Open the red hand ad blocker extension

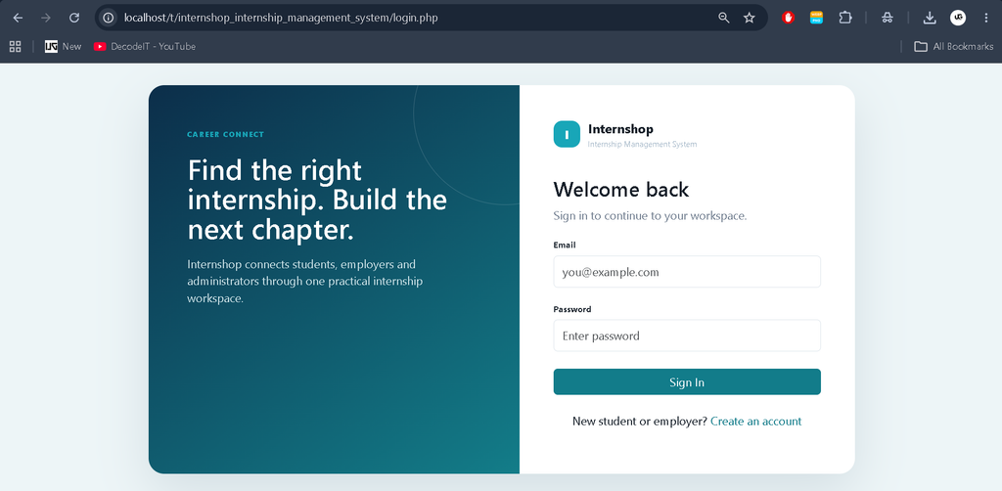coord(789,18)
